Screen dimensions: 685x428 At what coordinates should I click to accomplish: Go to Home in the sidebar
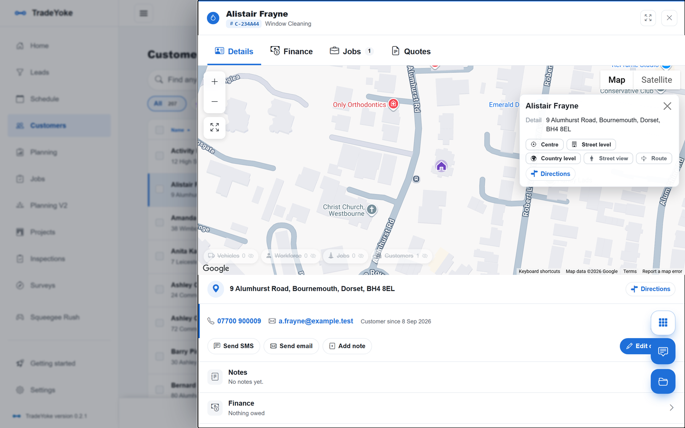[x=59, y=46]
